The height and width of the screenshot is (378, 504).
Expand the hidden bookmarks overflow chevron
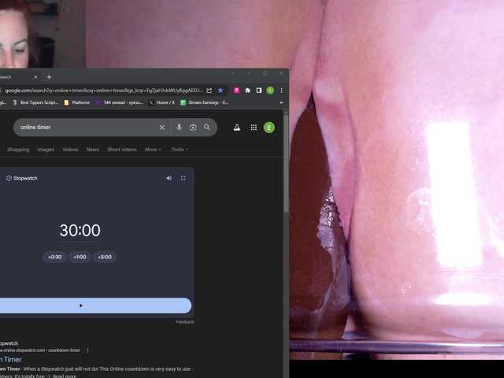[x=281, y=102]
